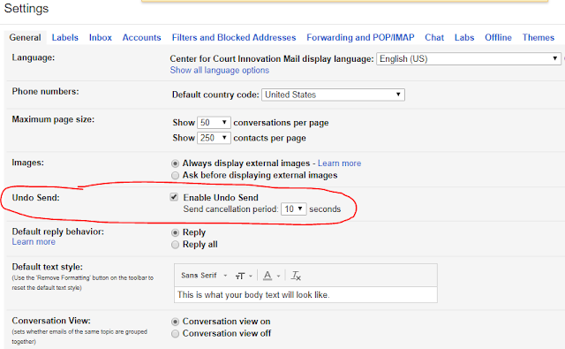Image resolution: width=565 pixels, height=349 pixels.
Task: Click the Remove Formatting icon
Action: click(x=296, y=276)
